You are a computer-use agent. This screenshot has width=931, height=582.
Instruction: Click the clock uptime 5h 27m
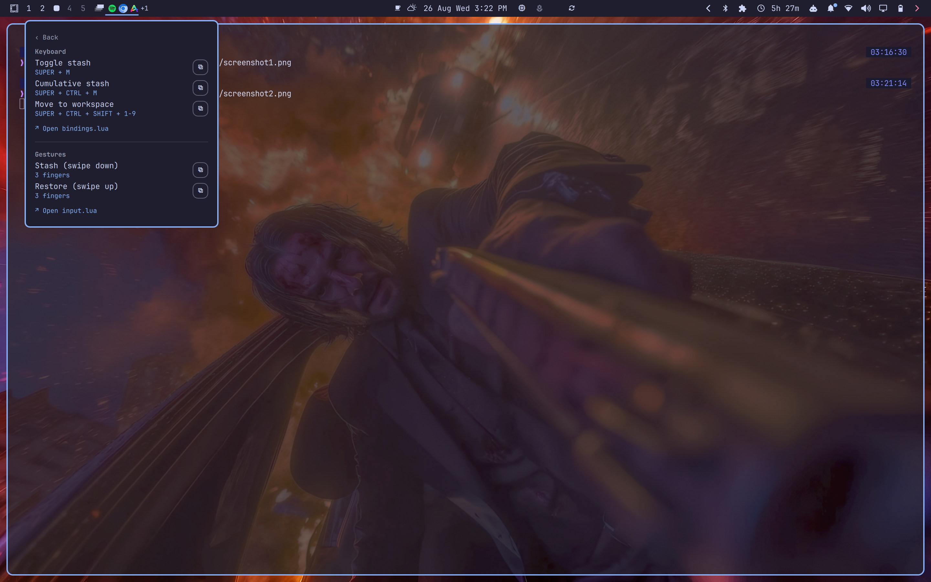(778, 8)
